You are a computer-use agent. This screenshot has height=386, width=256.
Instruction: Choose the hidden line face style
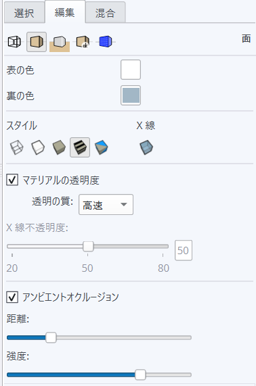(38, 147)
